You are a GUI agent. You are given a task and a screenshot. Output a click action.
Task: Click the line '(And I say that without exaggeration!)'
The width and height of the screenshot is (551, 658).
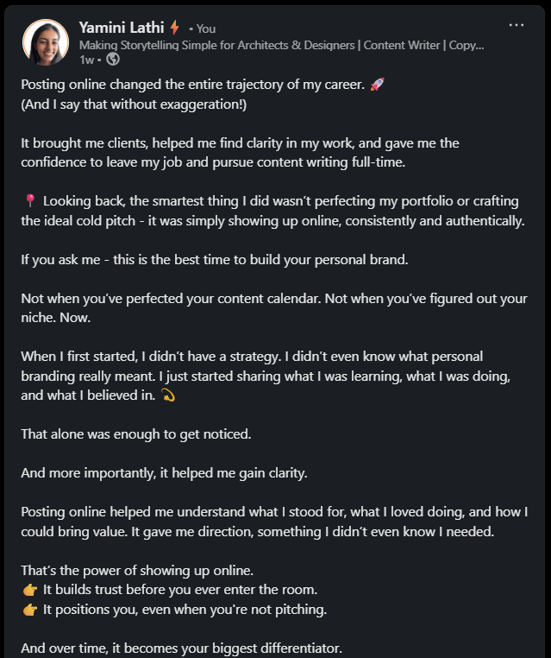(x=134, y=104)
